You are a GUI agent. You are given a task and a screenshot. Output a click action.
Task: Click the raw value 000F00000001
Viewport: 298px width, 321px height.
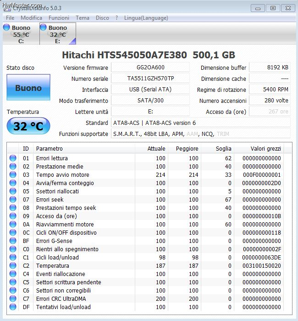click(x=262, y=175)
